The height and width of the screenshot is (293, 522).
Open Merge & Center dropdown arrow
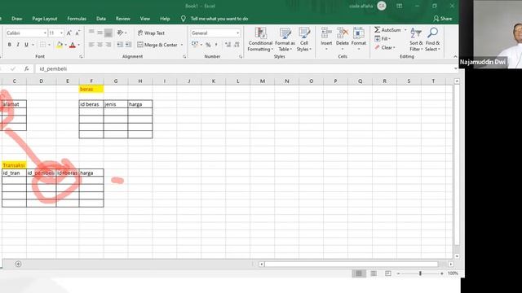click(x=182, y=45)
